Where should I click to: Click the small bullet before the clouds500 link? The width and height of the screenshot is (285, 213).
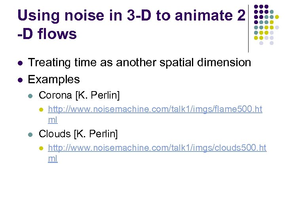click(x=41, y=148)
